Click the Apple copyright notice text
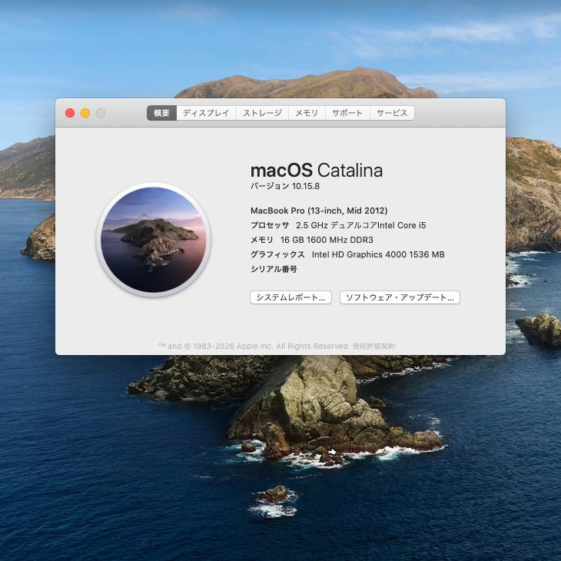The height and width of the screenshot is (561, 561). (254, 347)
